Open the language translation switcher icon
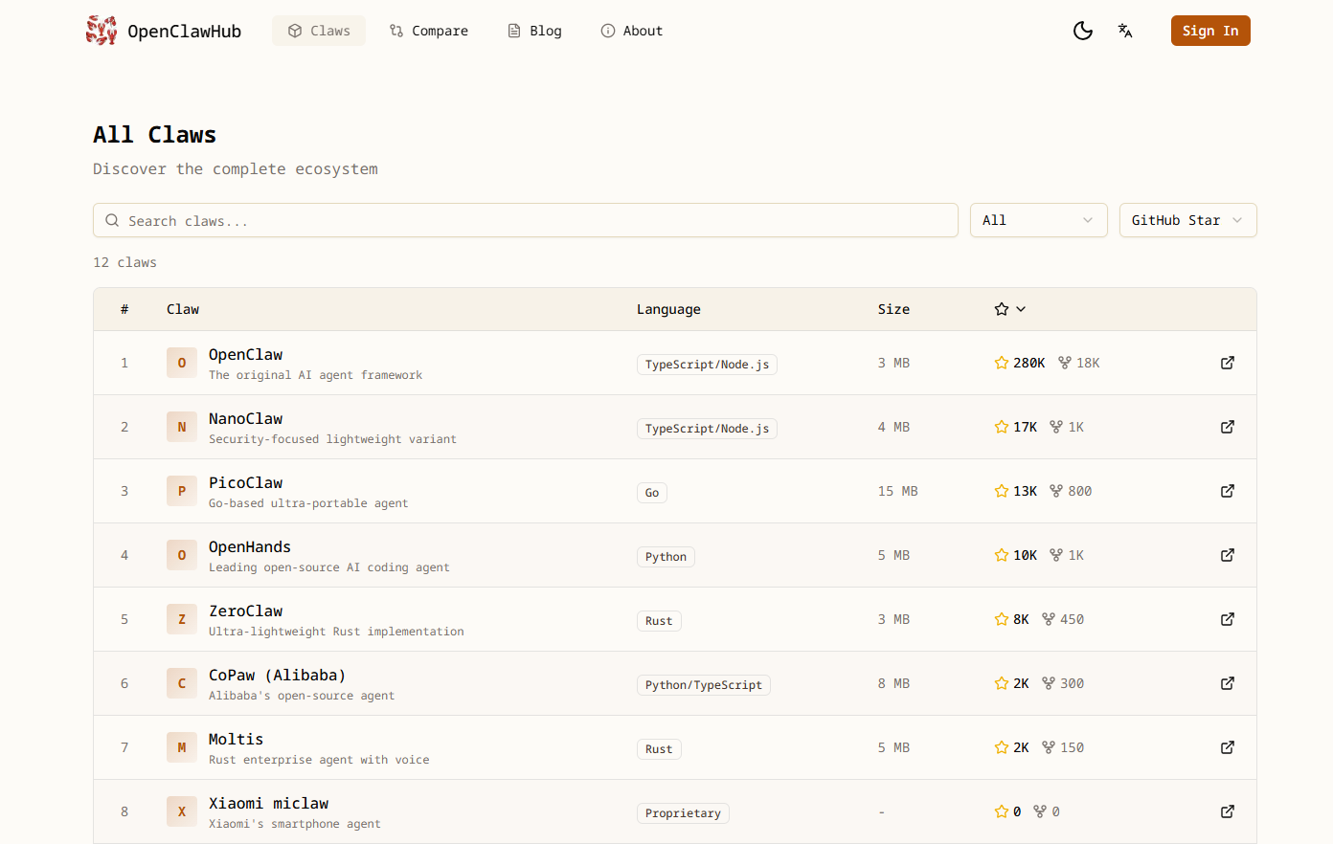1333x844 pixels. tap(1125, 31)
